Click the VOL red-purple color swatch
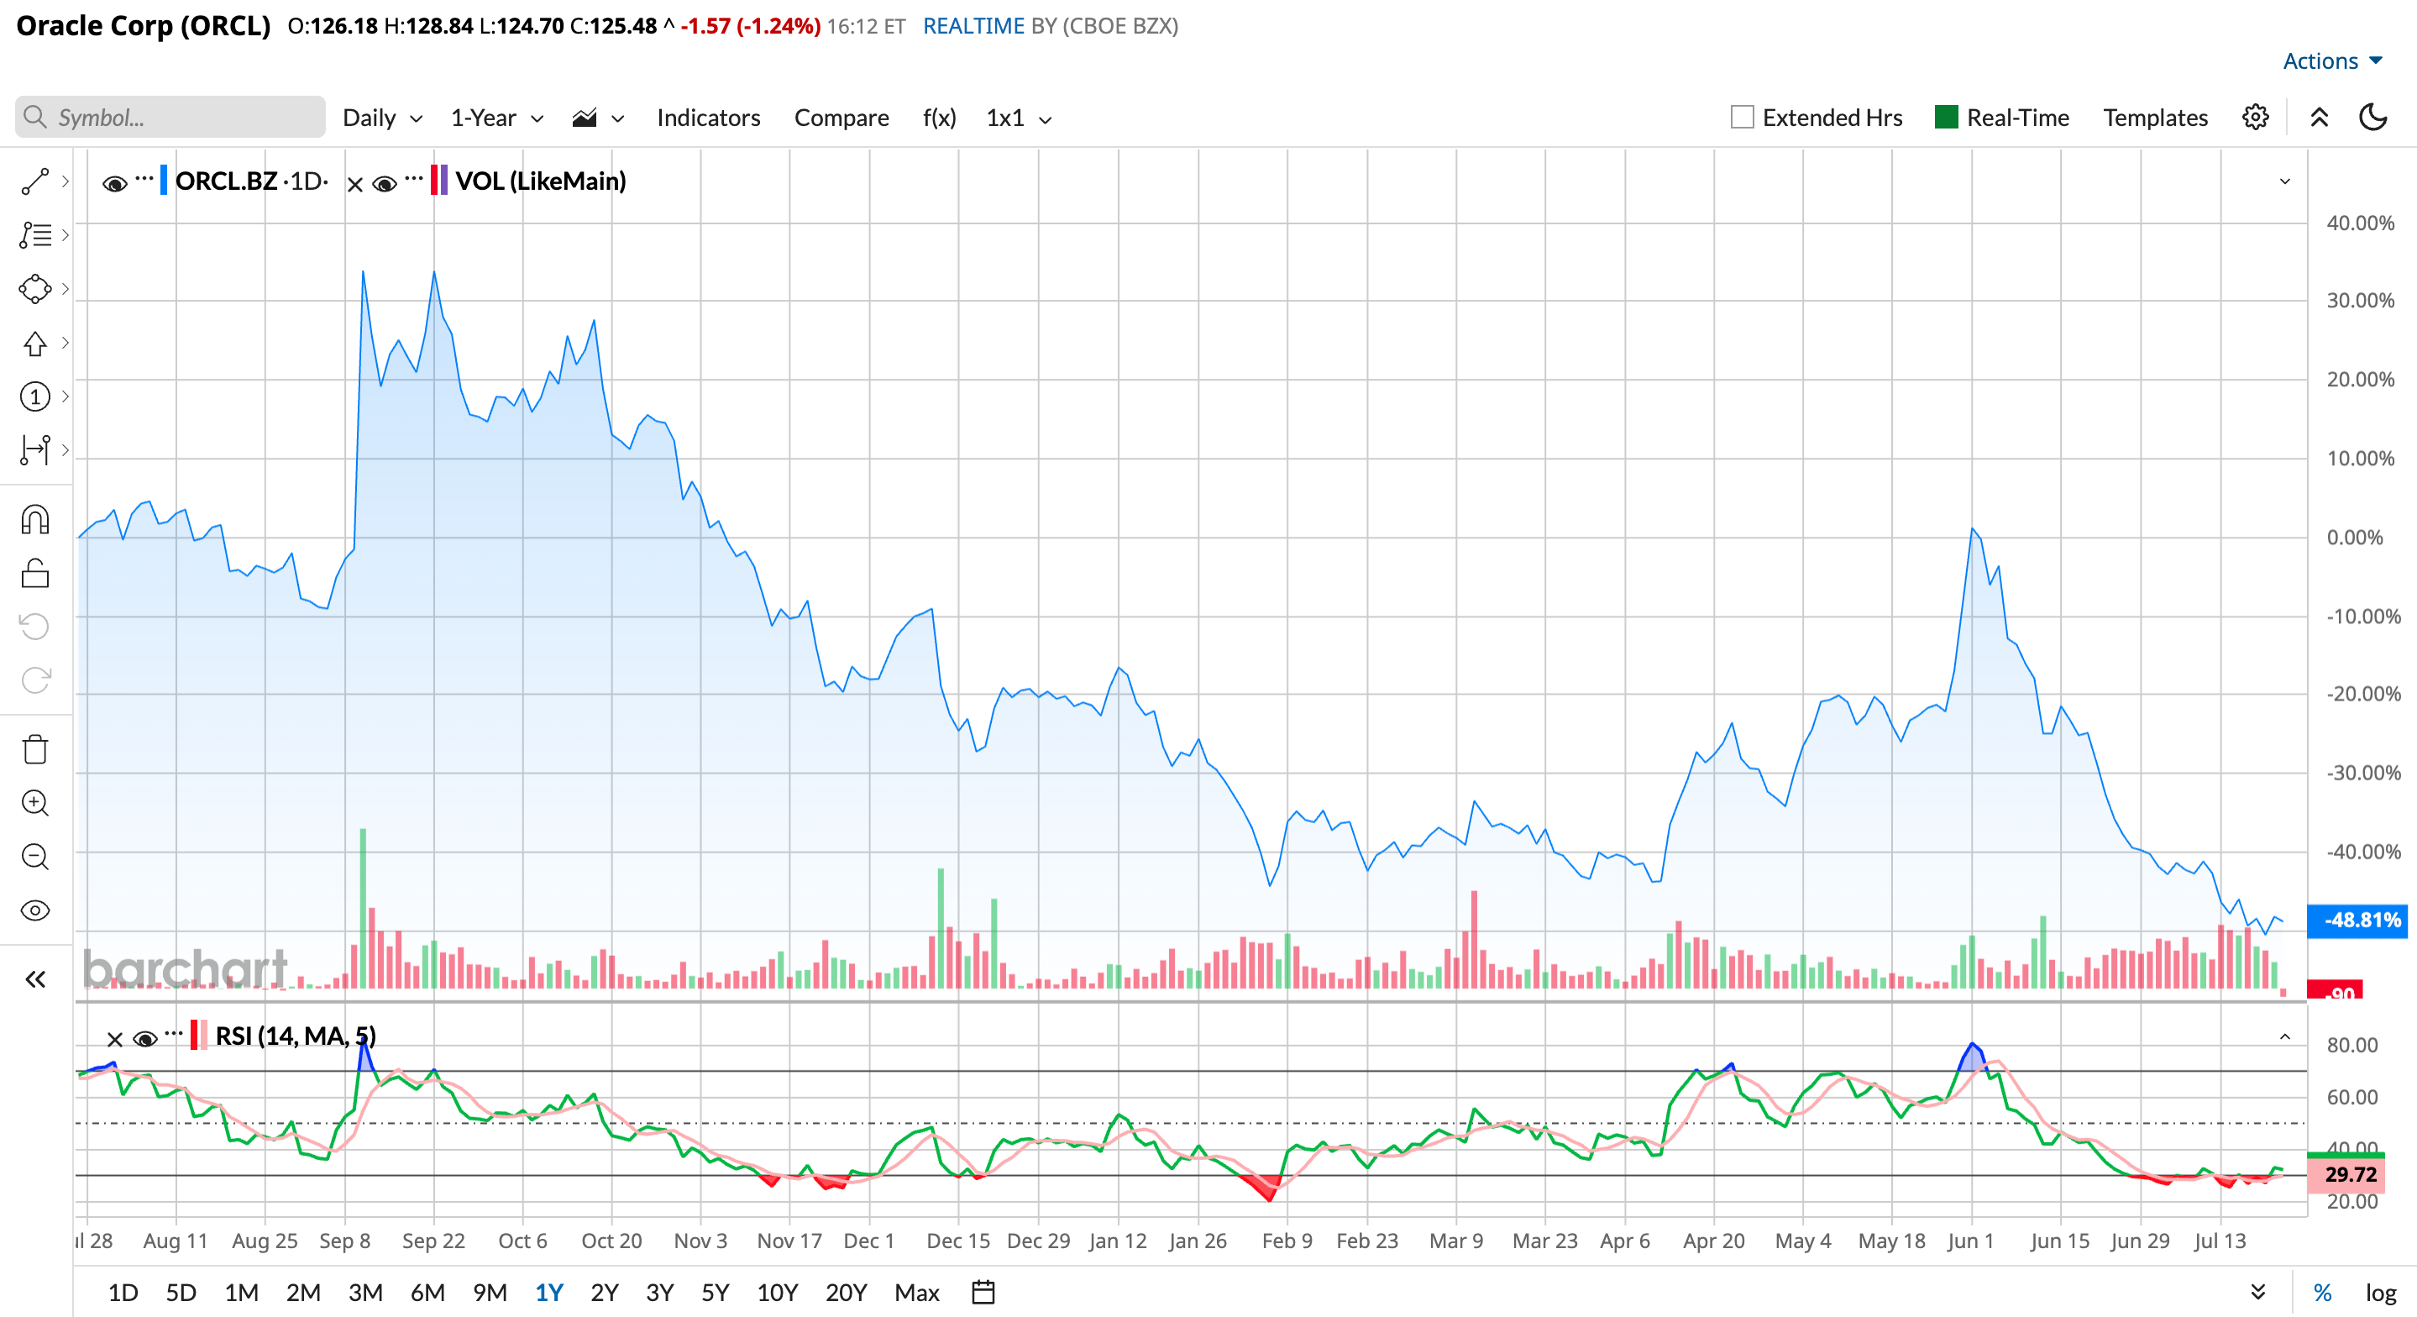2417x1317 pixels. pyautogui.click(x=438, y=181)
